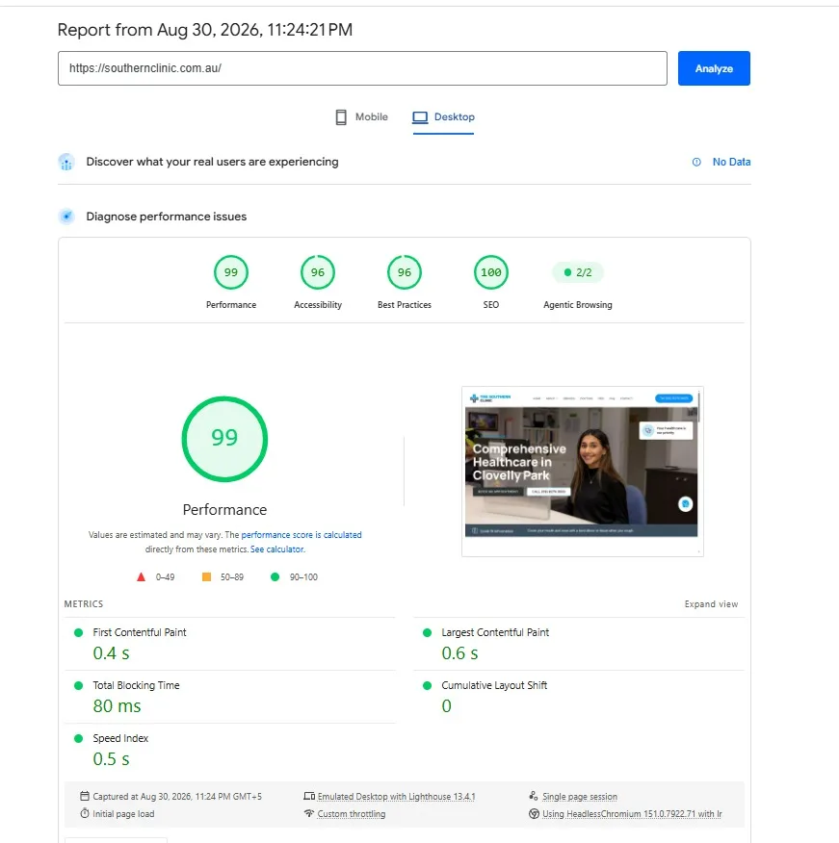
Task: Click the red triangle 0–49 legend marker
Action: 141,576
